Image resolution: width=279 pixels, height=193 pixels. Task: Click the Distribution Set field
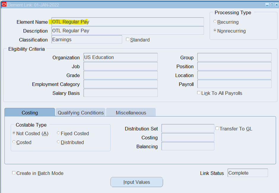pos(188,128)
